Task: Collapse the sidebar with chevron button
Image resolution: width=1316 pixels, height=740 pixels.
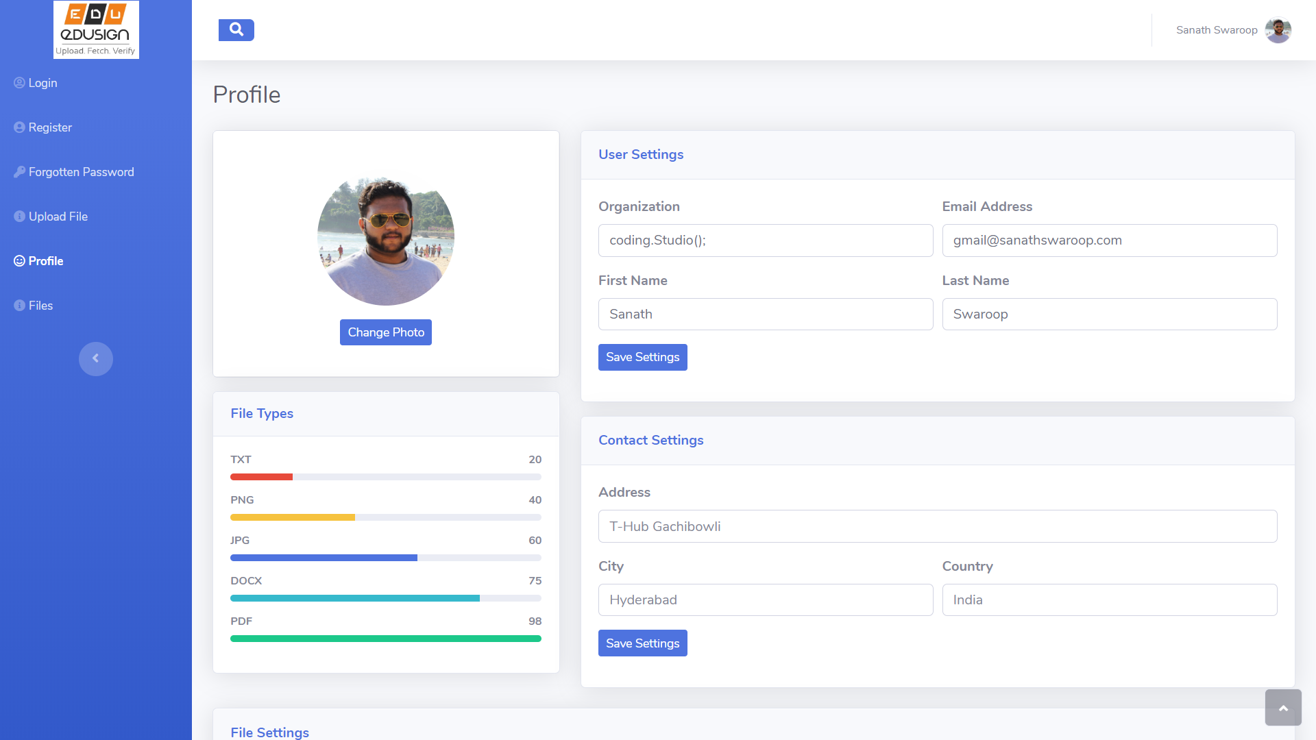Action: (x=96, y=358)
